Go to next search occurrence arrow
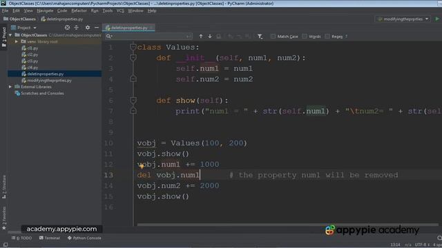Screen dimensions: 442x248 coord(210,37)
